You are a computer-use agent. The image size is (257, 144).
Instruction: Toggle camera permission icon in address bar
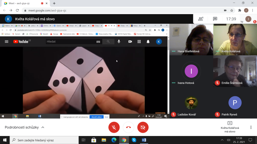pyautogui.click(x=225, y=10)
